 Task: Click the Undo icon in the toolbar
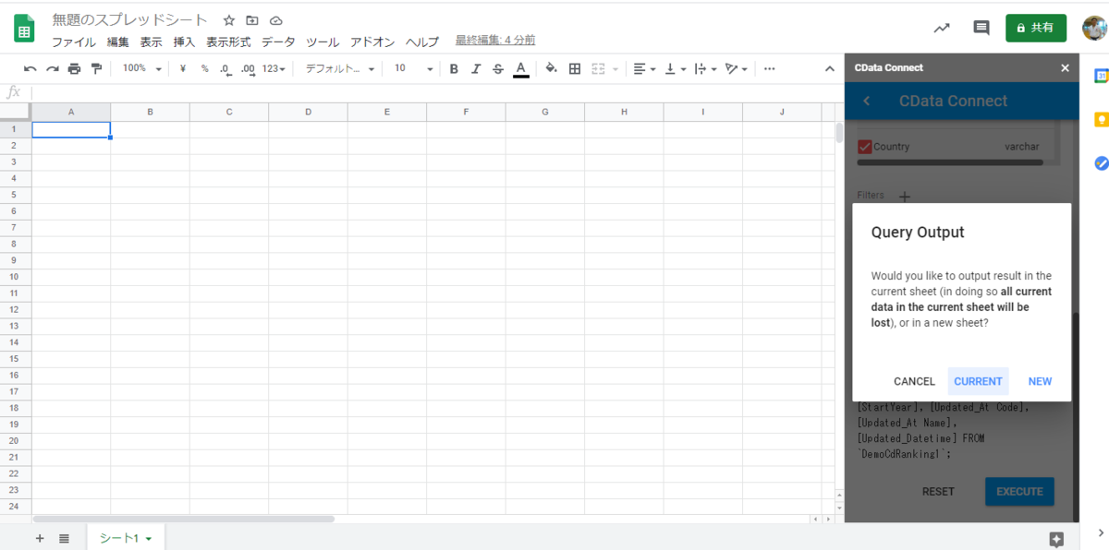coord(30,67)
